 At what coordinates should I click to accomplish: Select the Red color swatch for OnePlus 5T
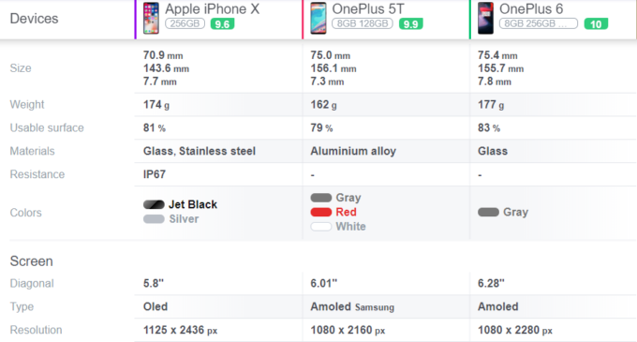321,212
